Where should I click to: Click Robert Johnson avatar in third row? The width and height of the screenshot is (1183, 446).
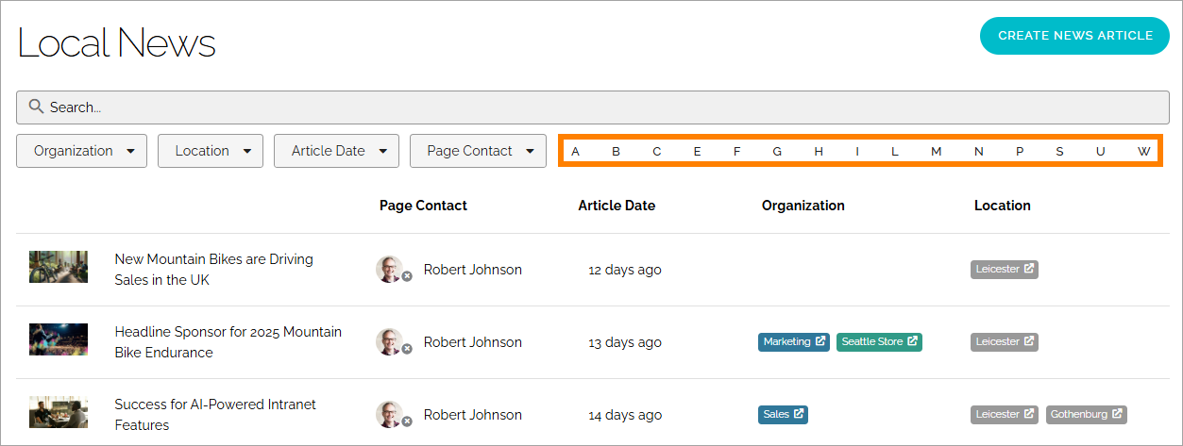pyautogui.click(x=390, y=414)
